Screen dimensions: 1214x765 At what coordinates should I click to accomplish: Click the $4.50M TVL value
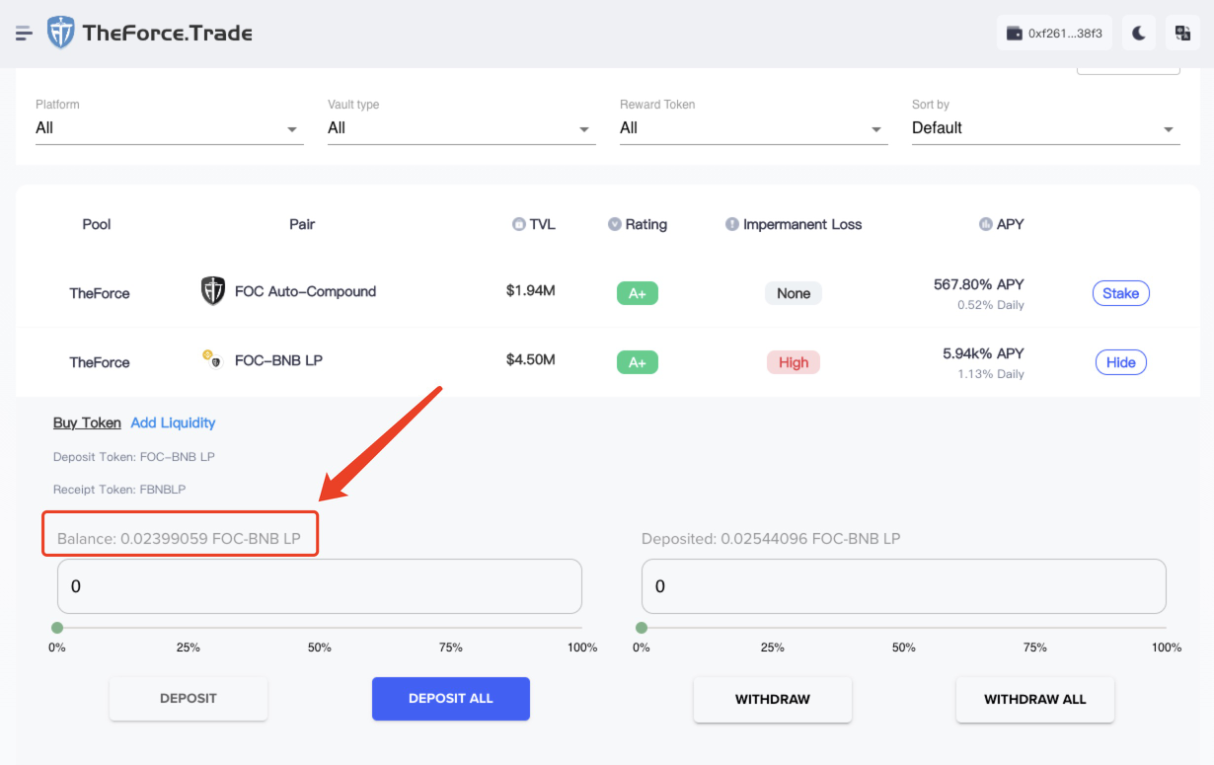[x=531, y=360]
